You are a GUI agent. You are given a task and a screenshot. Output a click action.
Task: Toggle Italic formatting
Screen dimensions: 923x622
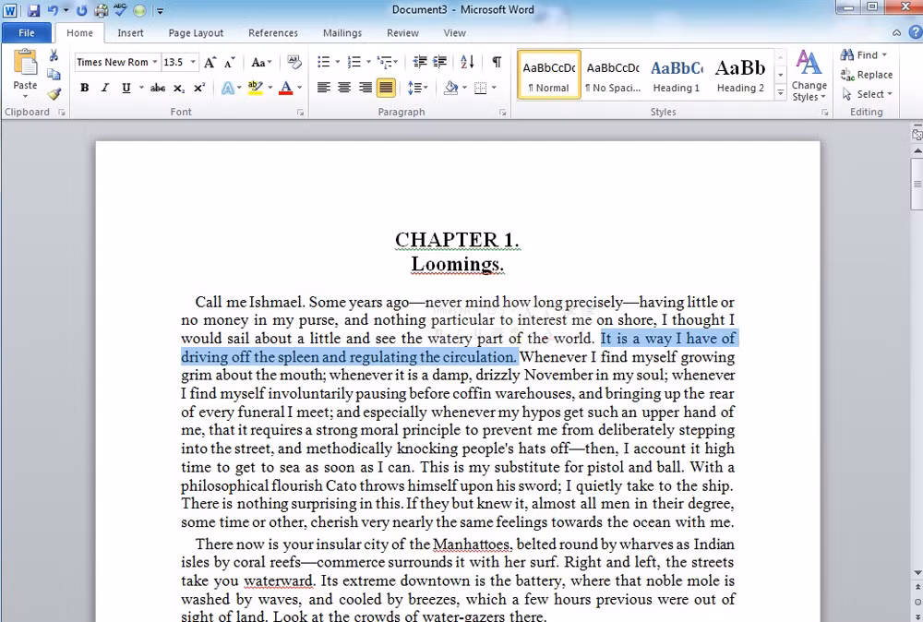click(105, 89)
